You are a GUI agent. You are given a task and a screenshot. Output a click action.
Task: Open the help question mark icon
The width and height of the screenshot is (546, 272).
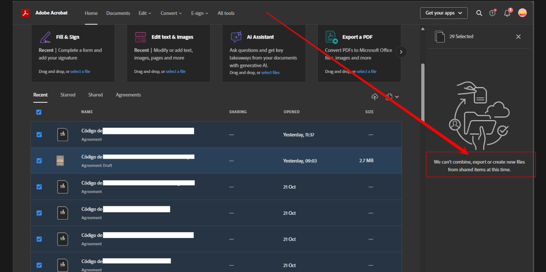click(x=492, y=13)
